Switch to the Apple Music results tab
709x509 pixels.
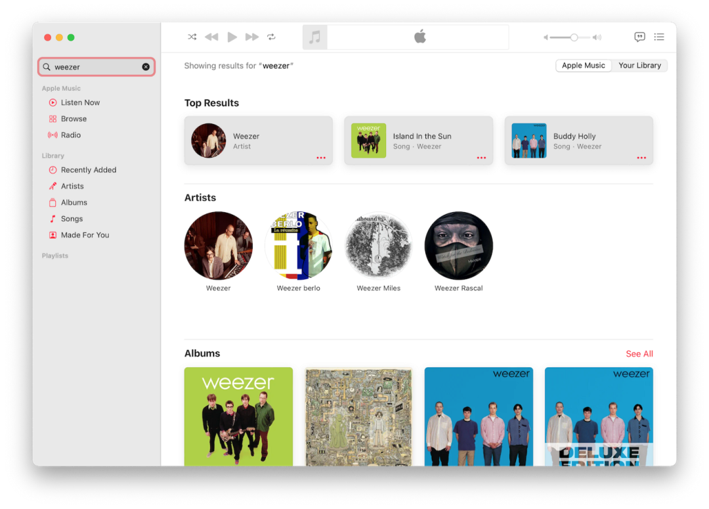coord(584,66)
